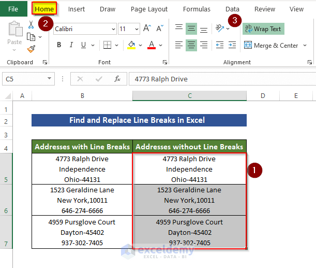Select row 5 header

point(6,168)
